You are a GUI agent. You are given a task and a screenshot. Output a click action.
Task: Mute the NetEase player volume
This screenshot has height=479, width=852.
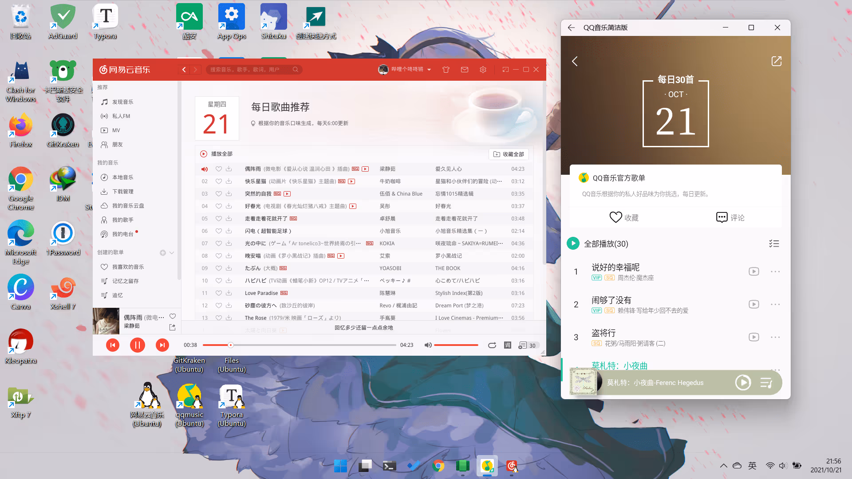(428, 345)
